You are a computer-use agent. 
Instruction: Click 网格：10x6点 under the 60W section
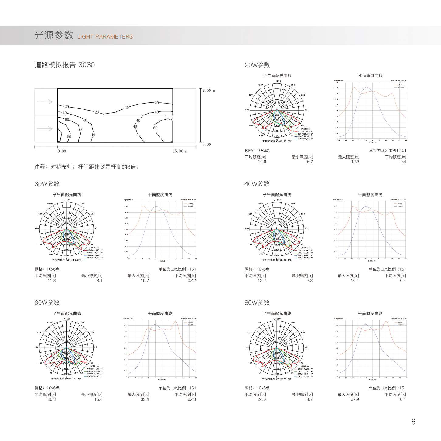pos(47,388)
